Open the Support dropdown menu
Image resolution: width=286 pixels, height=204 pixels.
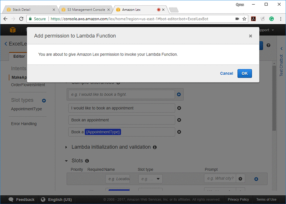(267, 30)
